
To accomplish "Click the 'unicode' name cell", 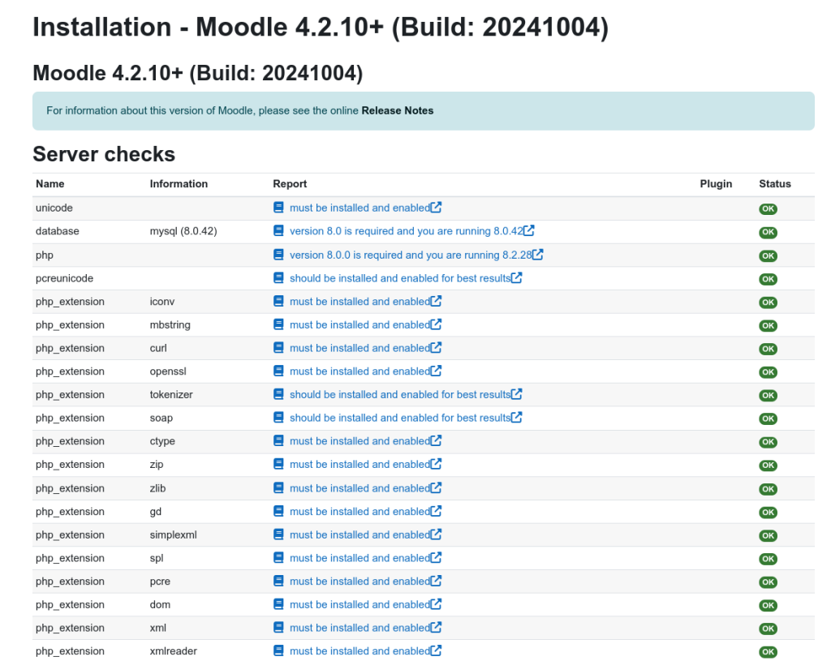I will click(x=54, y=208).
